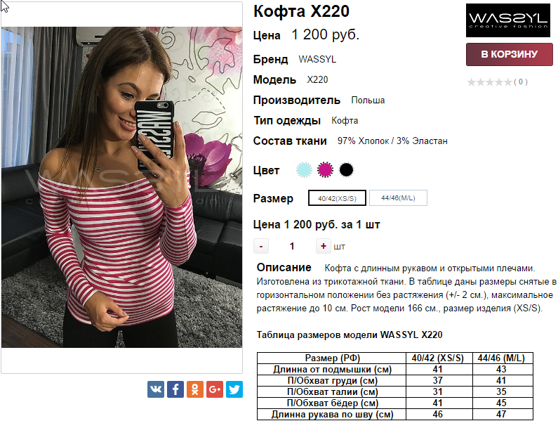Choose the magenta pink color swatch

325,170
